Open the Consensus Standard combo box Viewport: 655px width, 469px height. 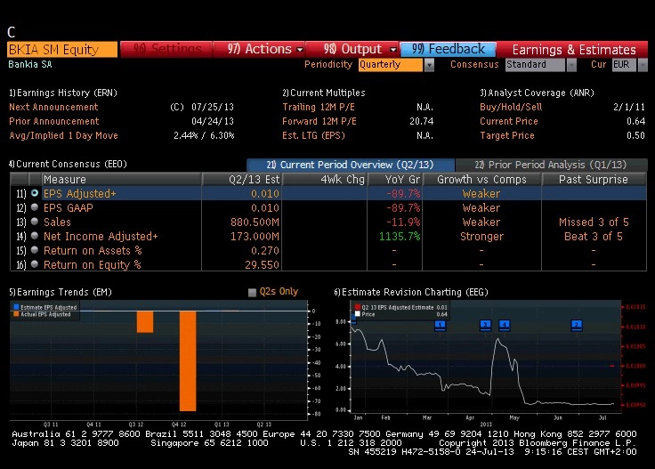(x=535, y=65)
